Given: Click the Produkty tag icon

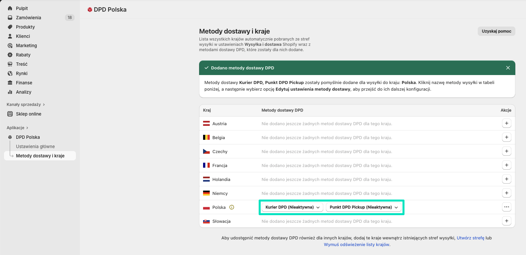Looking at the screenshot, I should pos(10,27).
